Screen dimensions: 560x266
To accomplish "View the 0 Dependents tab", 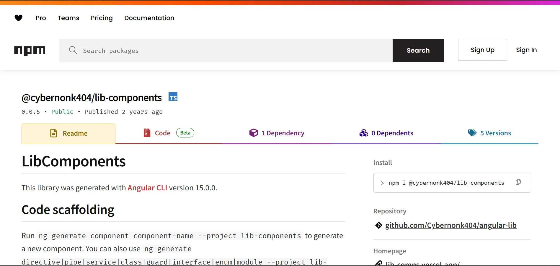I will click(386, 133).
